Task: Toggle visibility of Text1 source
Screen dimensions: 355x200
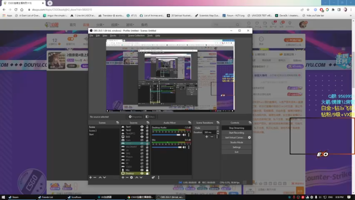Action: tap(142, 127)
